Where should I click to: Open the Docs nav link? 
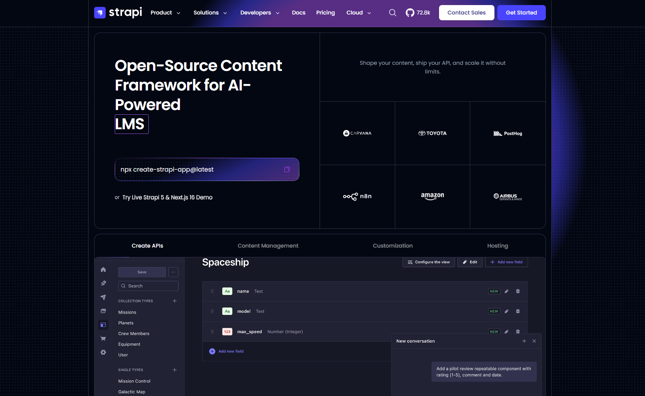pyautogui.click(x=299, y=13)
